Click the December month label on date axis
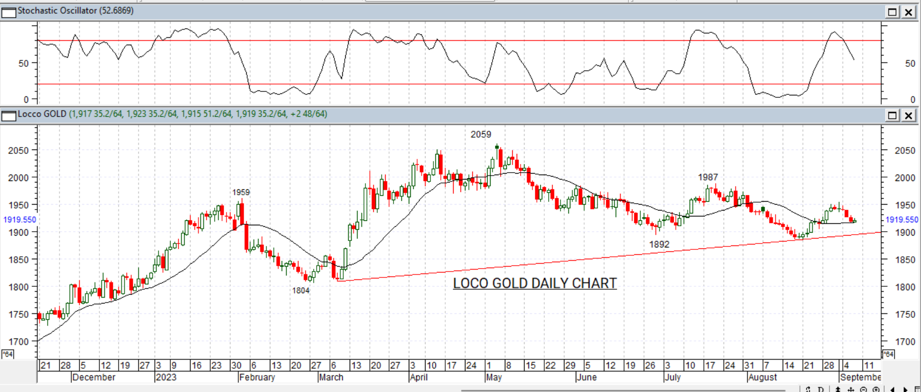 click(94, 377)
